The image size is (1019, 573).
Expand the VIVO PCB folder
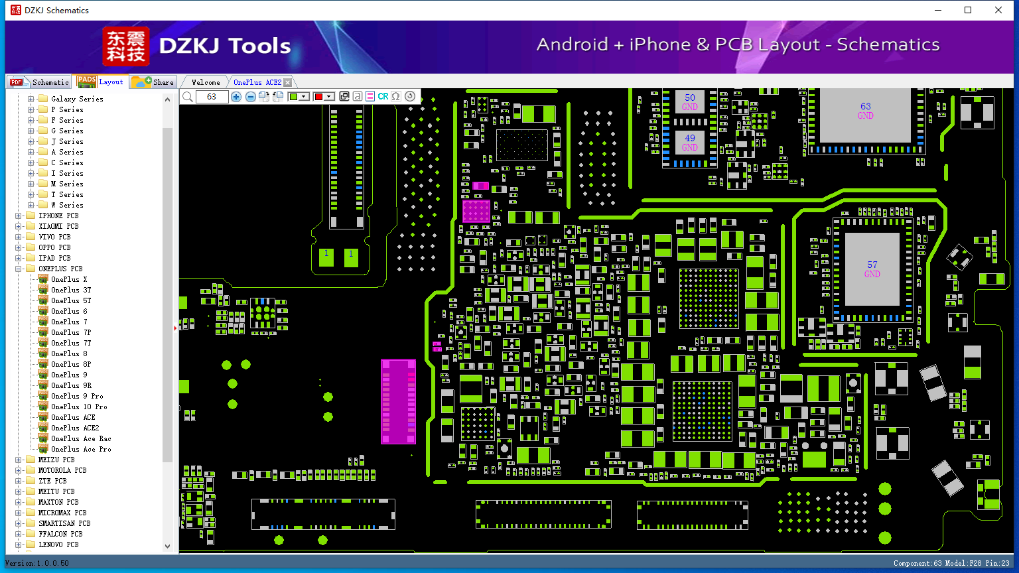tap(19, 237)
